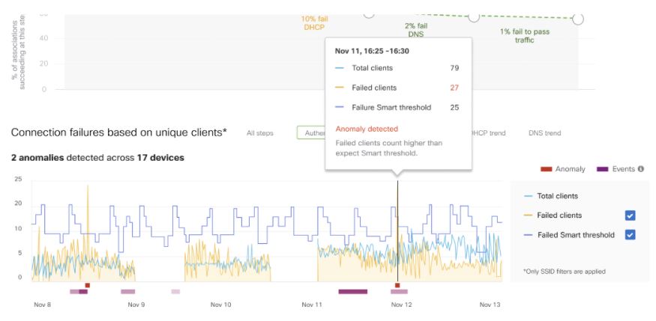This screenshot has height=321, width=656.
Task: Click the DHCP failure funnel circle node
Action: [x=369, y=13]
